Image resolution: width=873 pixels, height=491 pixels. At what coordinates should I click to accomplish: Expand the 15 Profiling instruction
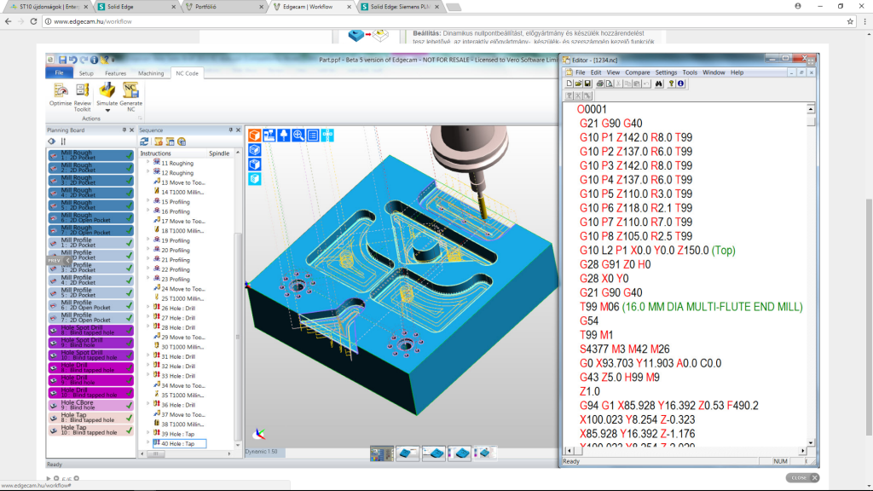coord(148,201)
